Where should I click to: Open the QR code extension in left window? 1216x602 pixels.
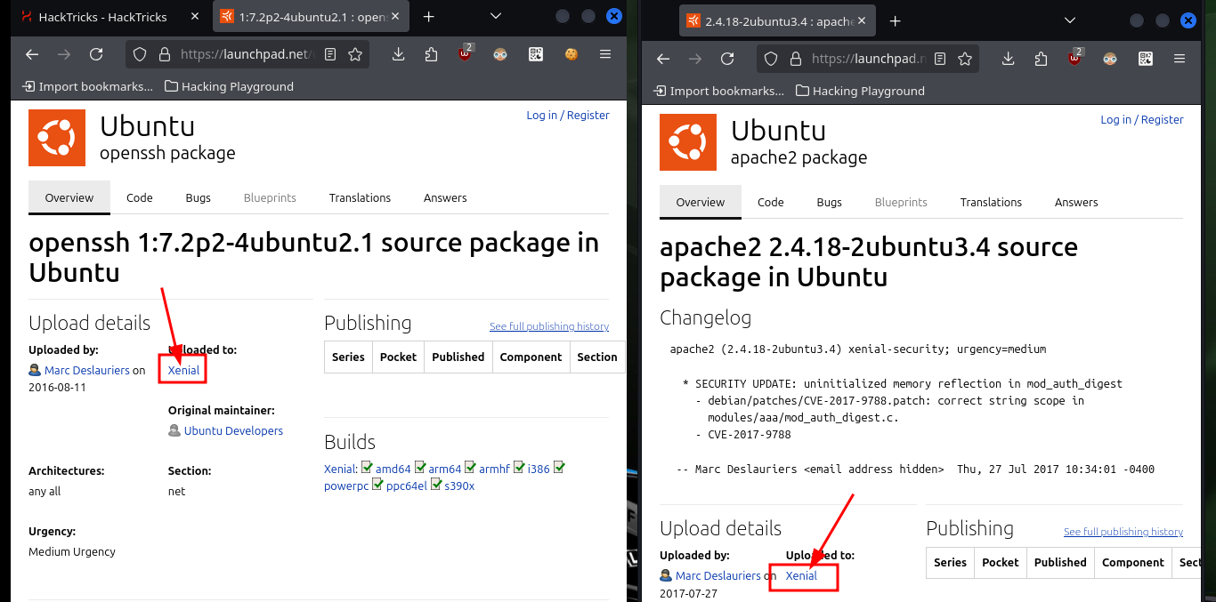tap(535, 54)
